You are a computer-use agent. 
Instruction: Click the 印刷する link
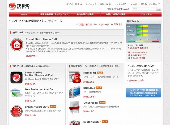(x=118, y=25)
